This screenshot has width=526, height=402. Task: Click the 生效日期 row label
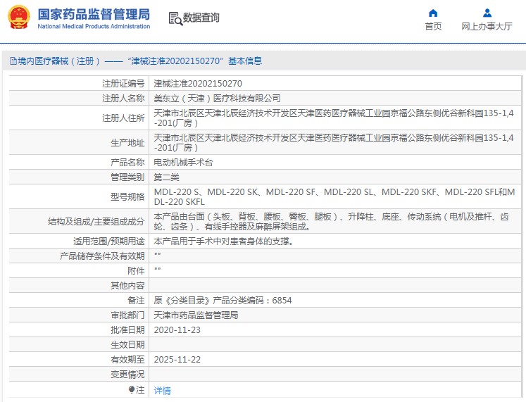click(127, 345)
